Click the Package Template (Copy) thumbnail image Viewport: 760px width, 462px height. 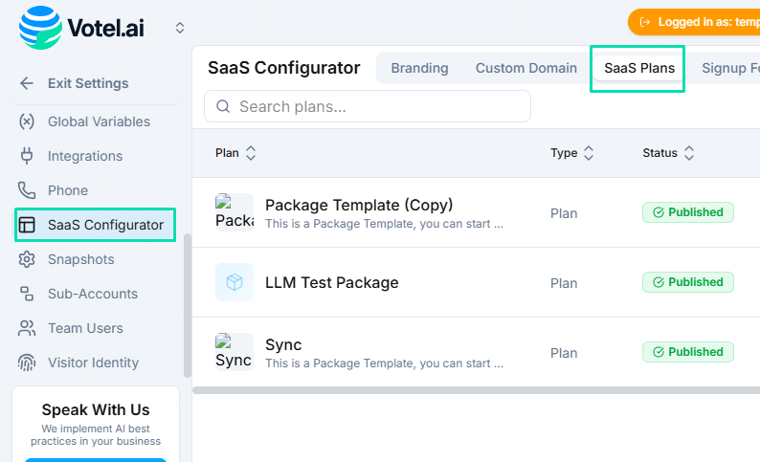tap(235, 212)
